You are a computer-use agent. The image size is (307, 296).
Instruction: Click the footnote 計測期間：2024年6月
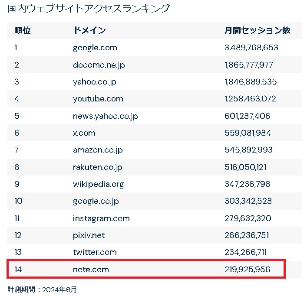click(x=42, y=289)
